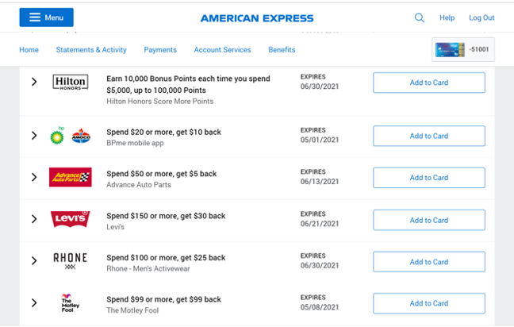This screenshot has height=327, width=514.
Task: Click the Advance Auto Parts logo
Action: pyautogui.click(x=70, y=177)
